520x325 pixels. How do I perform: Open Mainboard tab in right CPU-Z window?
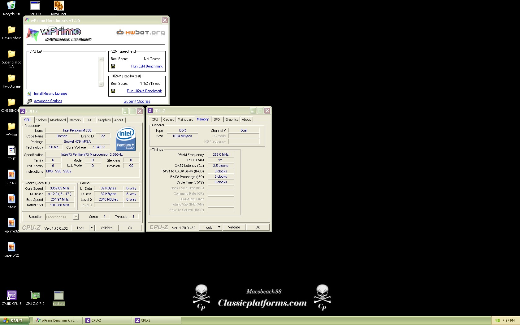pyautogui.click(x=185, y=119)
